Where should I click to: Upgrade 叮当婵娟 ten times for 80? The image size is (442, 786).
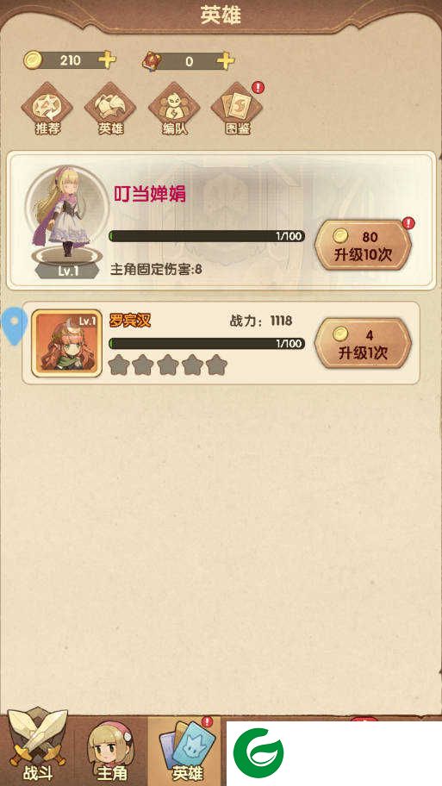click(364, 245)
